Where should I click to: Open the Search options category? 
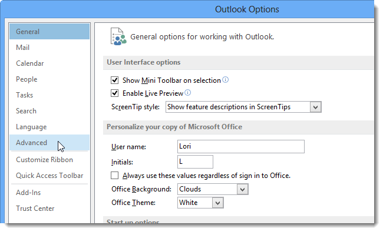[x=49, y=111]
